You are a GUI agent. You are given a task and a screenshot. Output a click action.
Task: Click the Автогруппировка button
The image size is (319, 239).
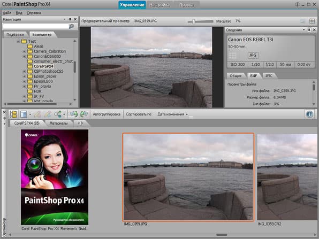(x=107, y=114)
